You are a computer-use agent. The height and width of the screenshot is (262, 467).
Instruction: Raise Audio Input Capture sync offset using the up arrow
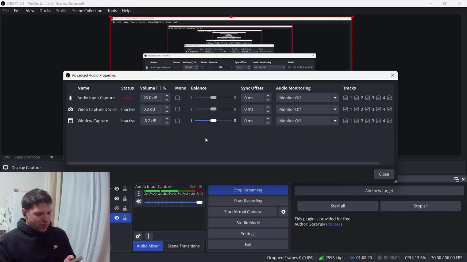268,96
